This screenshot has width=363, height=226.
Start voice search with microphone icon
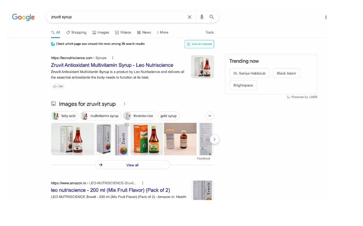[202, 17]
